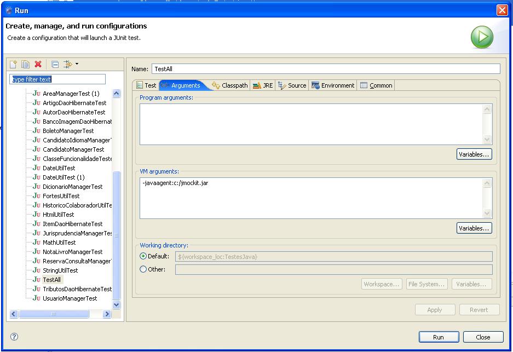Viewport: 513px width, 352px height.
Task: Click the green run arrow banner icon
Action: point(482,37)
